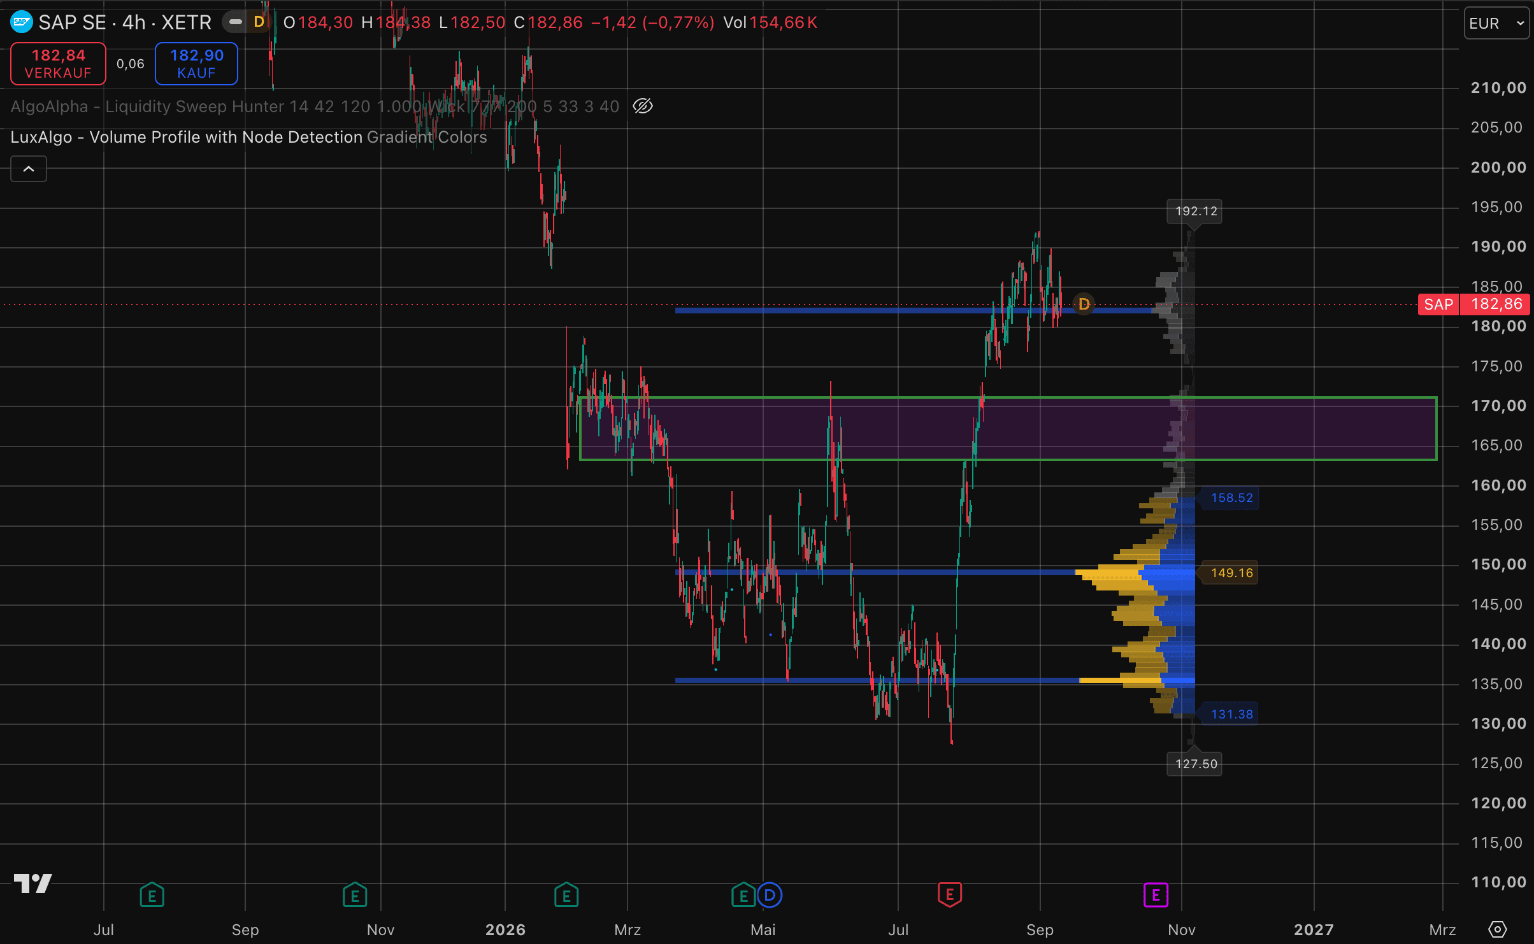Click the yellow 149.16 point of control label
Image resolution: width=1534 pixels, height=944 pixels.
point(1230,573)
